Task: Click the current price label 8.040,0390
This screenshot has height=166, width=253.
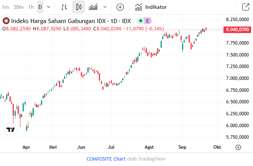Action: point(237,30)
